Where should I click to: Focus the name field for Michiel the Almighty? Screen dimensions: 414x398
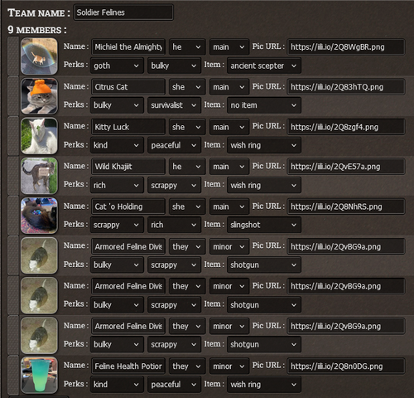(x=128, y=47)
